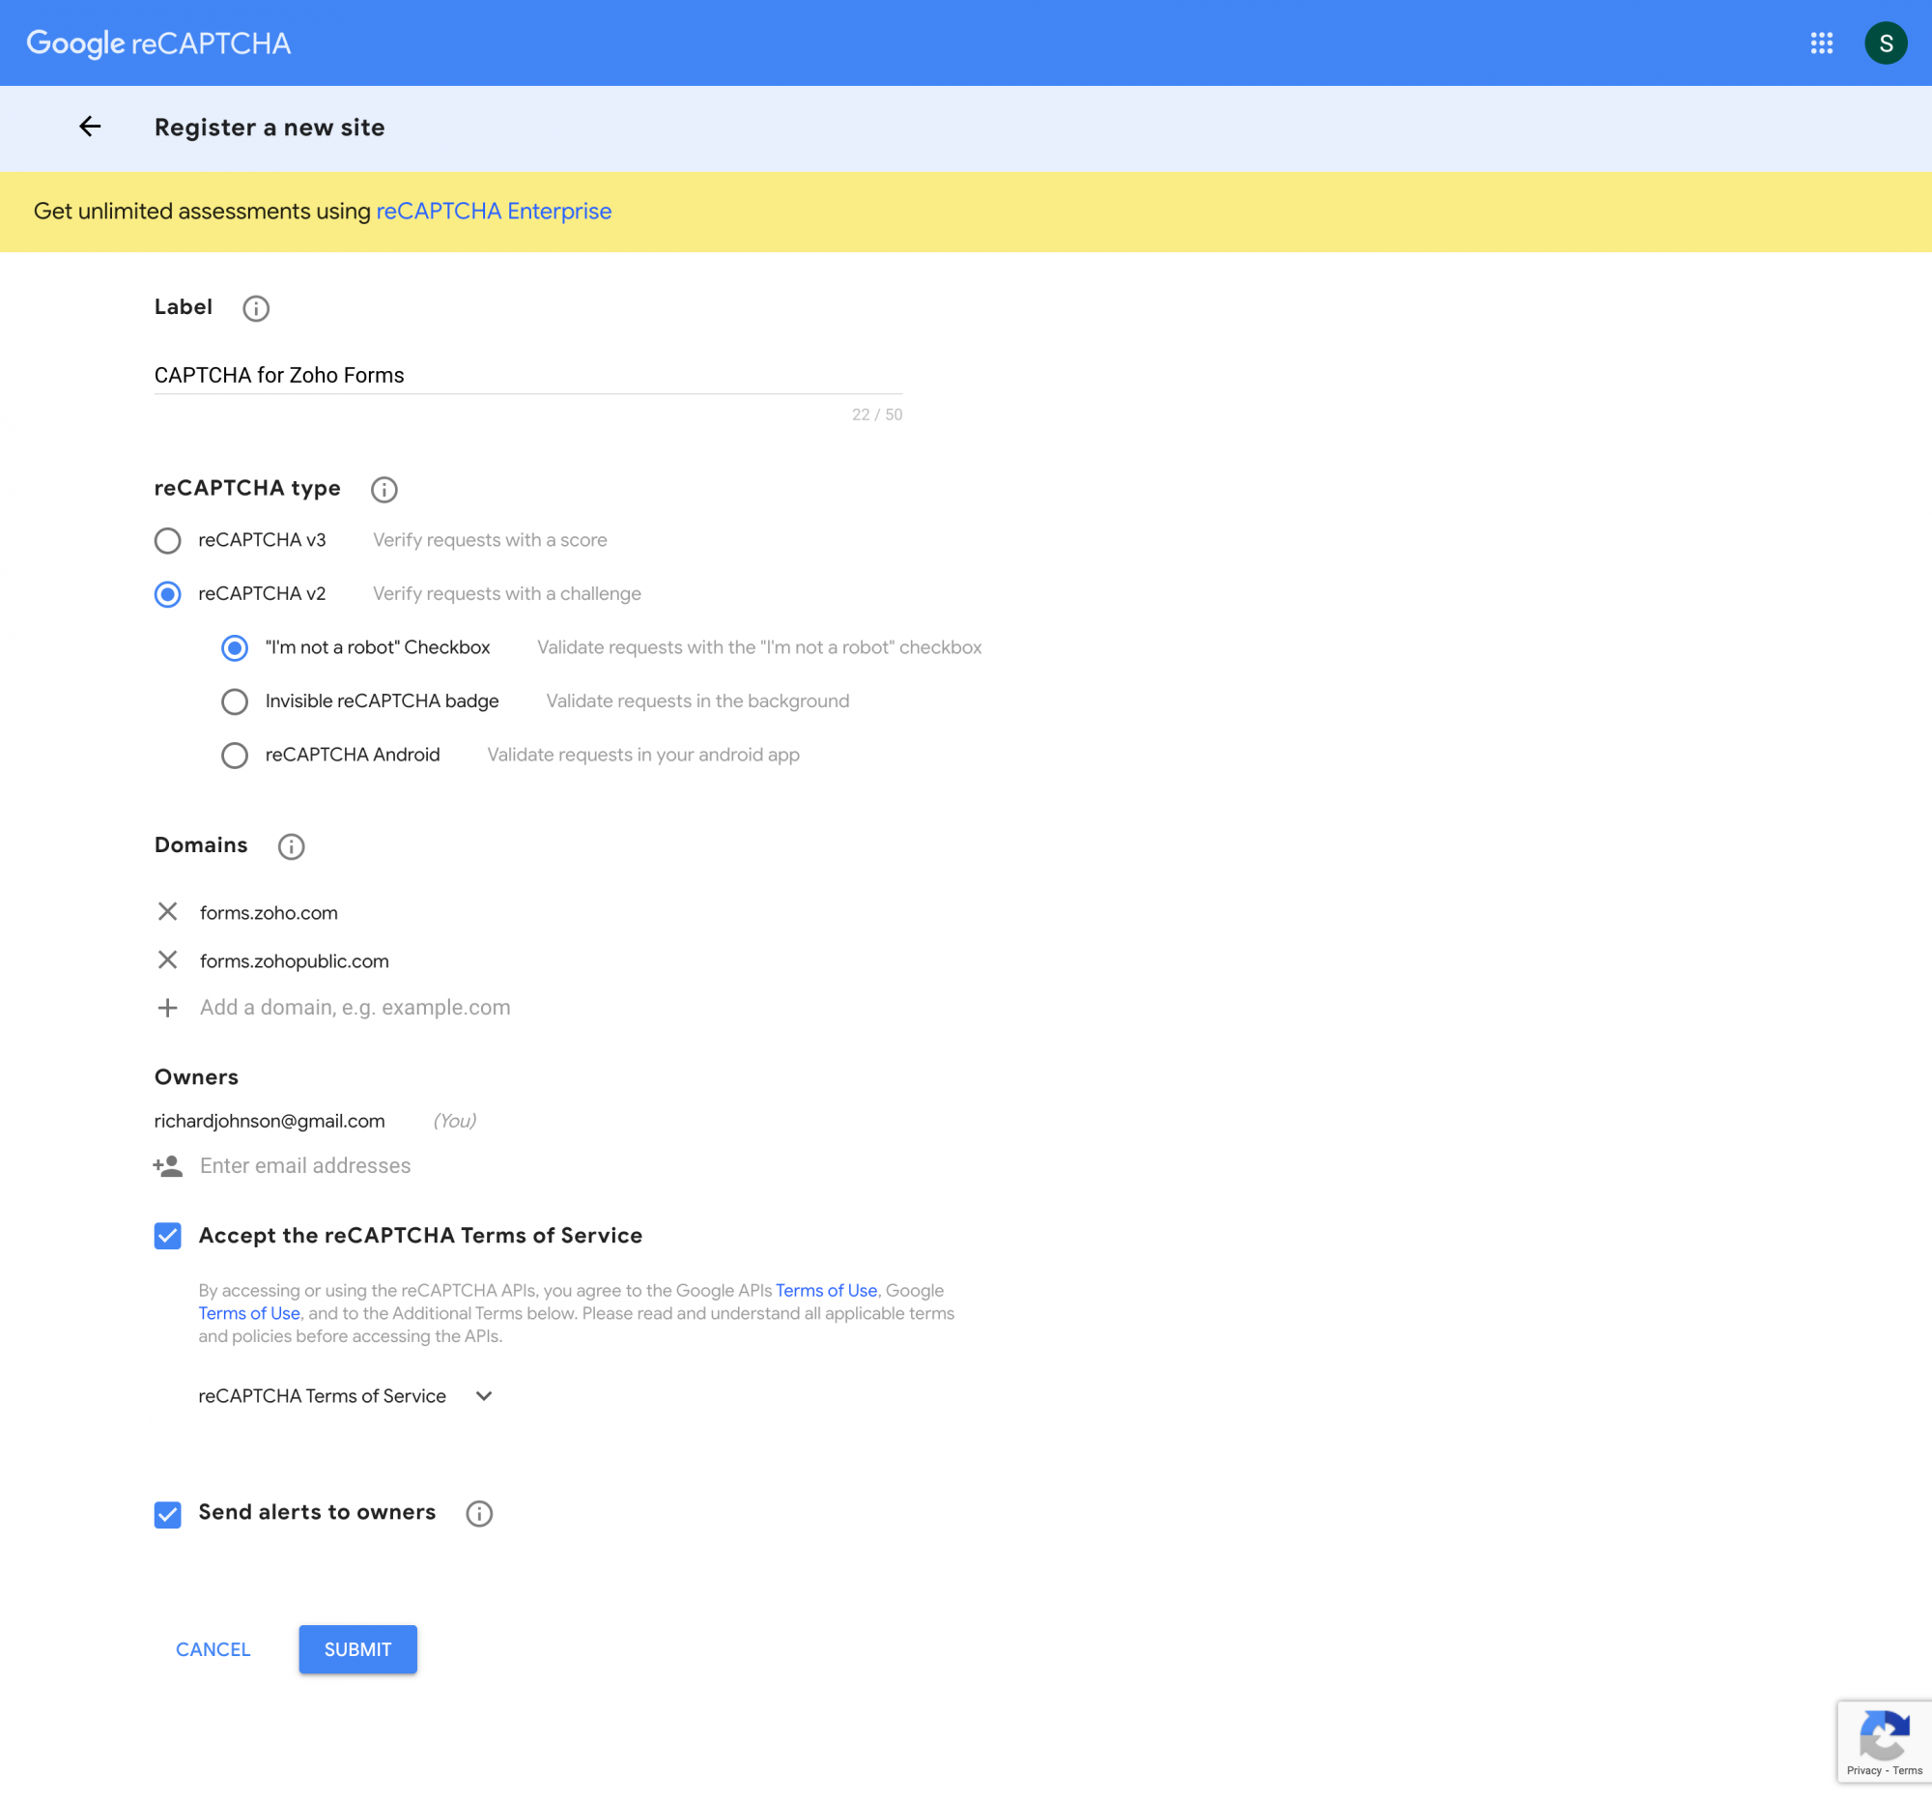Open Google Terms of Use link

[249, 1313]
